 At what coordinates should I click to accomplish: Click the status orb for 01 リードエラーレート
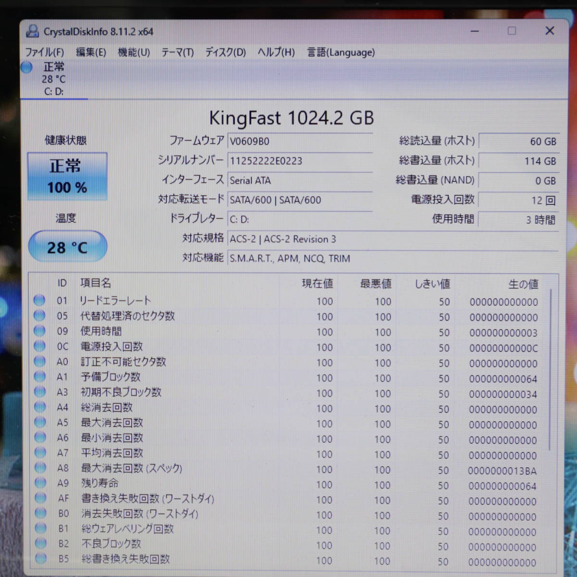pyautogui.click(x=39, y=301)
